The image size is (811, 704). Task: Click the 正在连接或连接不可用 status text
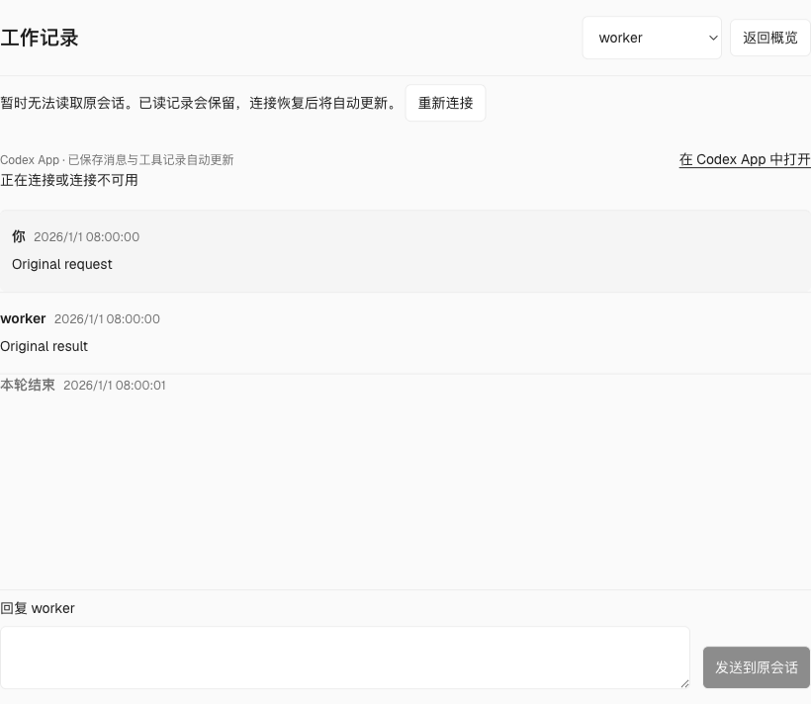69,180
